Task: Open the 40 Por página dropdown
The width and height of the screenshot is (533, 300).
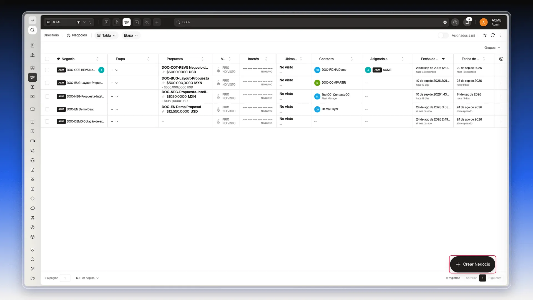Action: pos(87,278)
